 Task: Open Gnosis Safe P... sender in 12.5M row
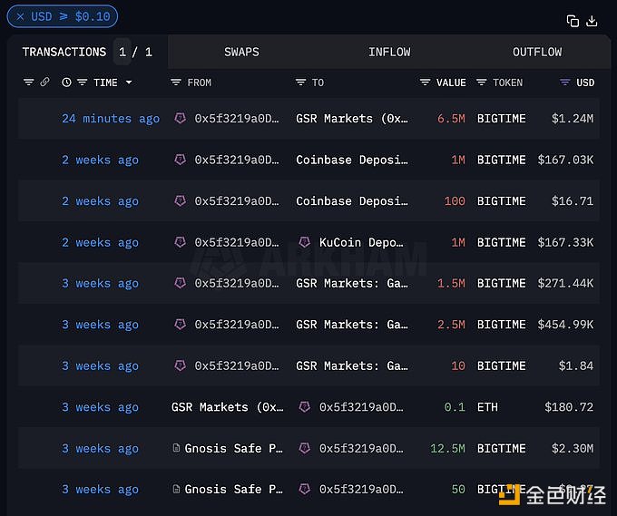click(x=233, y=448)
